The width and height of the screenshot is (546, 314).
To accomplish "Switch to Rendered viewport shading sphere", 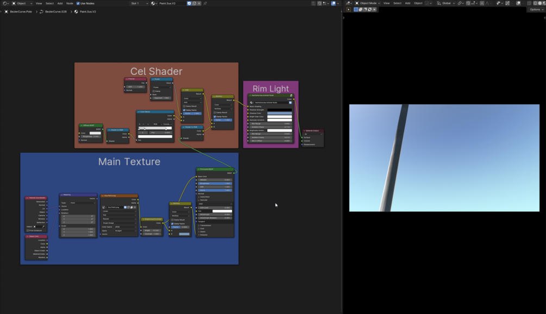I will point(544,3).
